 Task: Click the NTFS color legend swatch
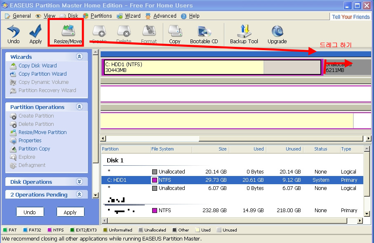tap(50, 230)
